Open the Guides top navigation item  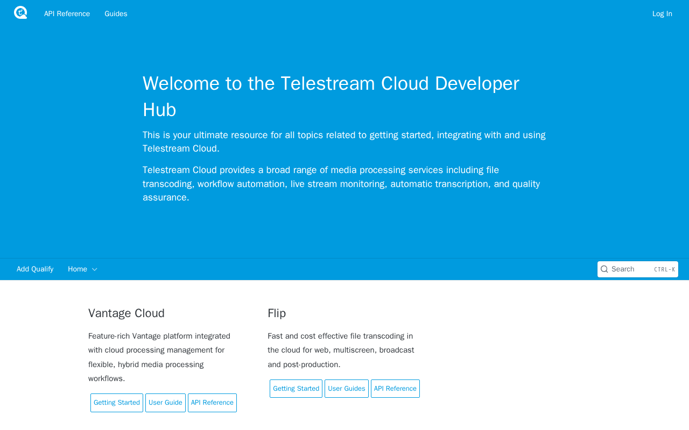tap(116, 14)
